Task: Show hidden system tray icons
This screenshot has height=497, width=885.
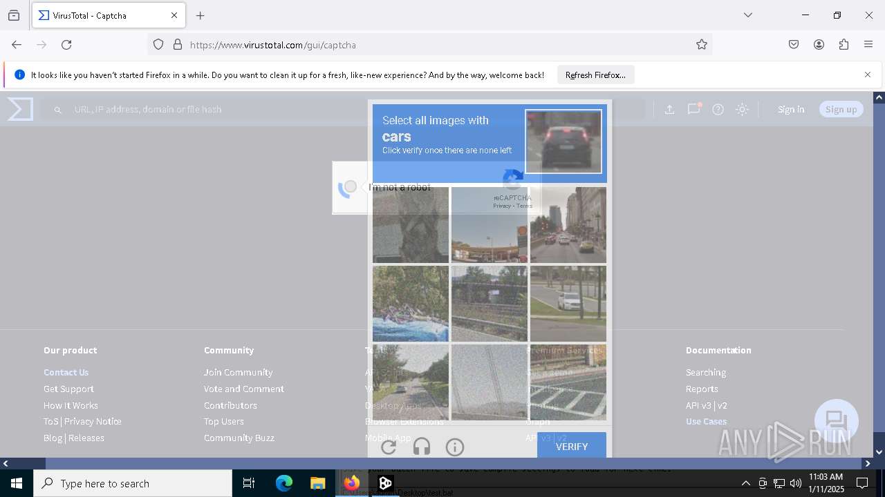Action: pos(745,483)
